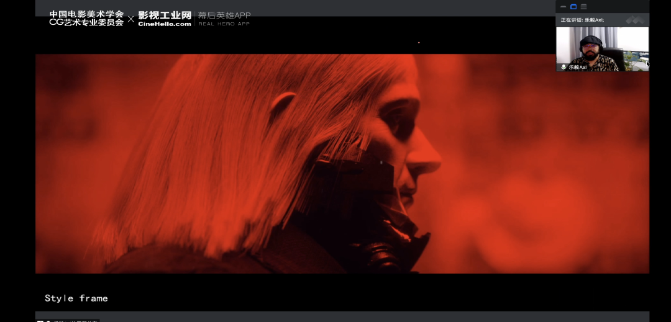
Task: Click the CG艺术专业委员会 text
Action: click(86, 23)
